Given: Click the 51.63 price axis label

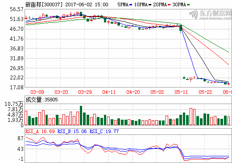Looking at the screenshot, I should pos(17,19).
